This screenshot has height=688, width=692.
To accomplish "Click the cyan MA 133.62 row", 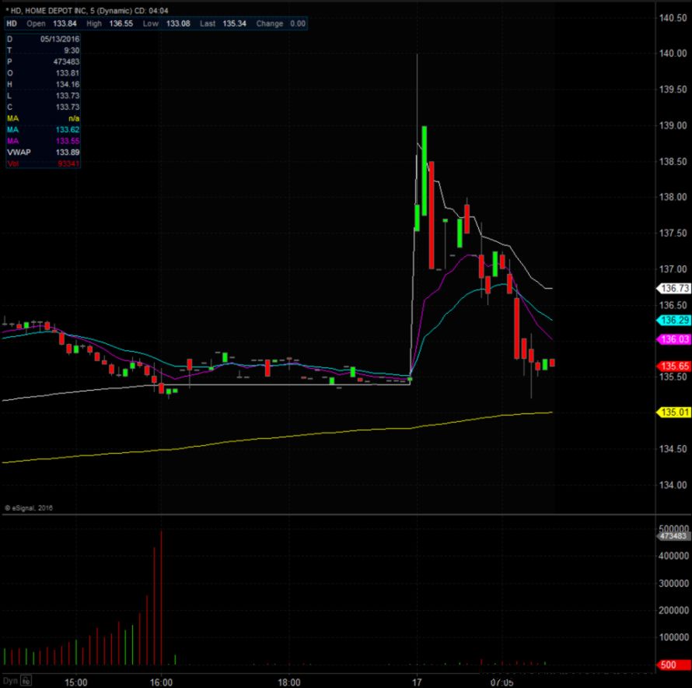I will point(43,129).
